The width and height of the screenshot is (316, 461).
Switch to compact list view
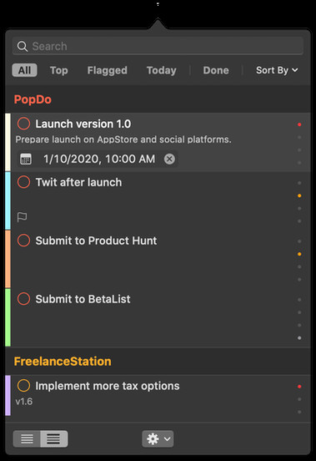pyautogui.click(x=27, y=439)
